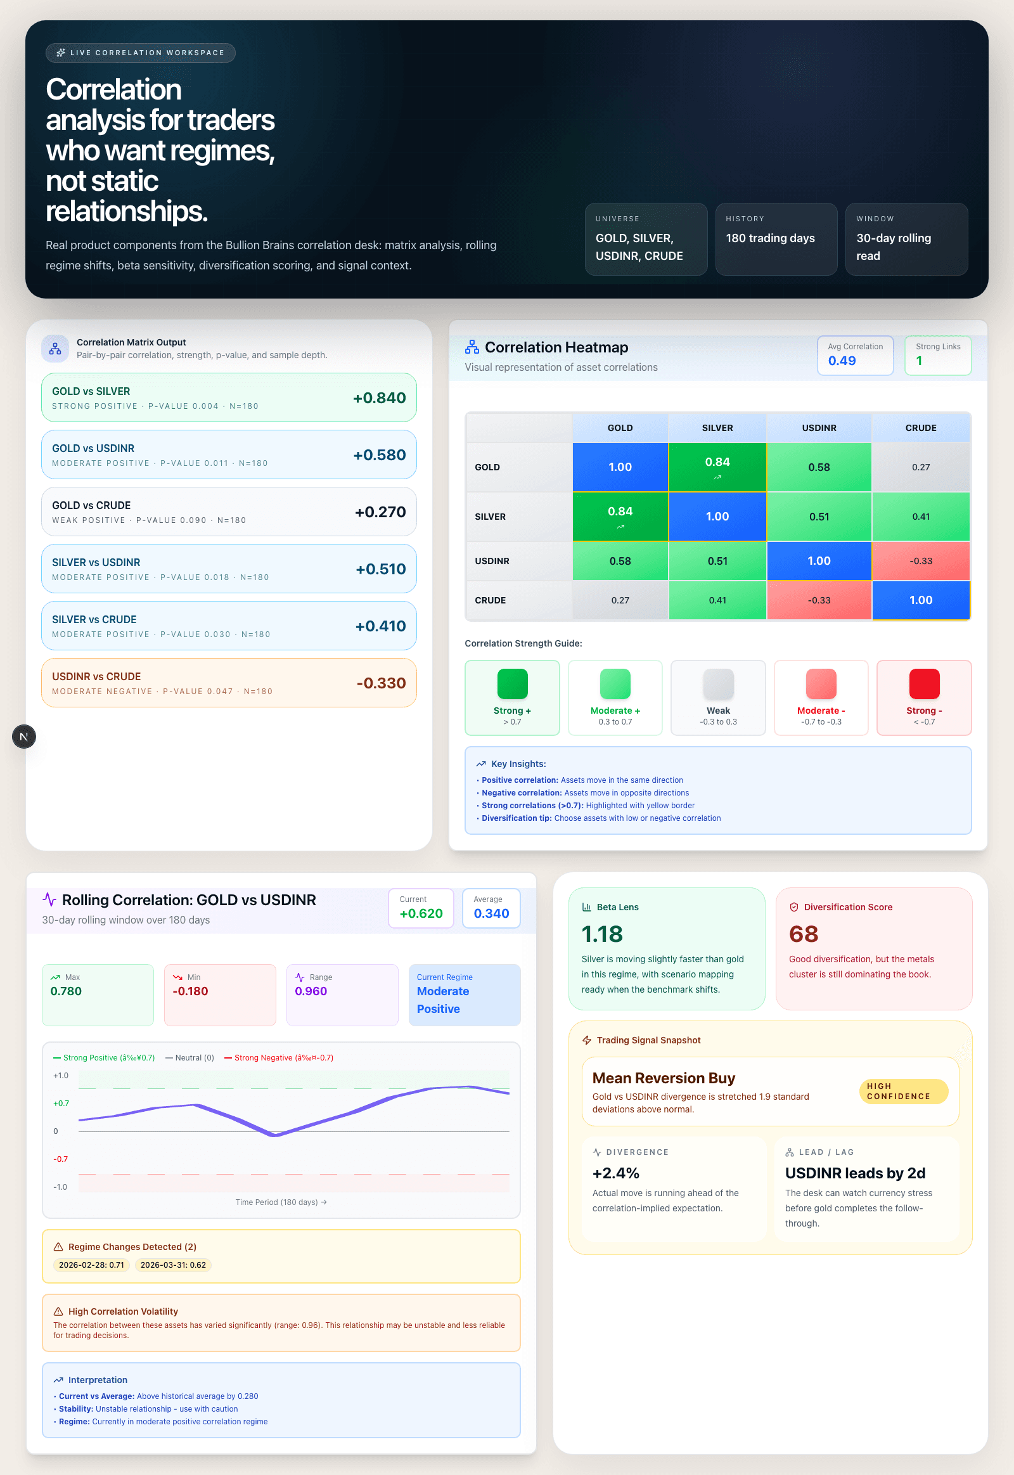1014x1475 pixels.
Task: Click the Trading Signal Snapshot lightning icon
Action: [x=586, y=1040]
